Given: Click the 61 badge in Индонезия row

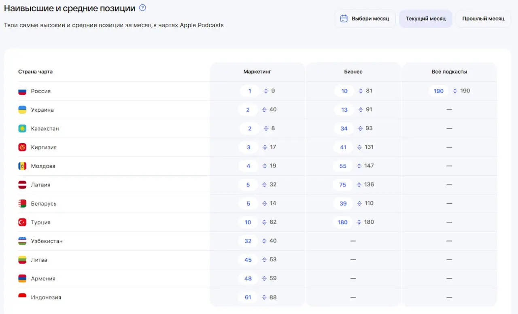Looking at the screenshot, I should (248, 297).
